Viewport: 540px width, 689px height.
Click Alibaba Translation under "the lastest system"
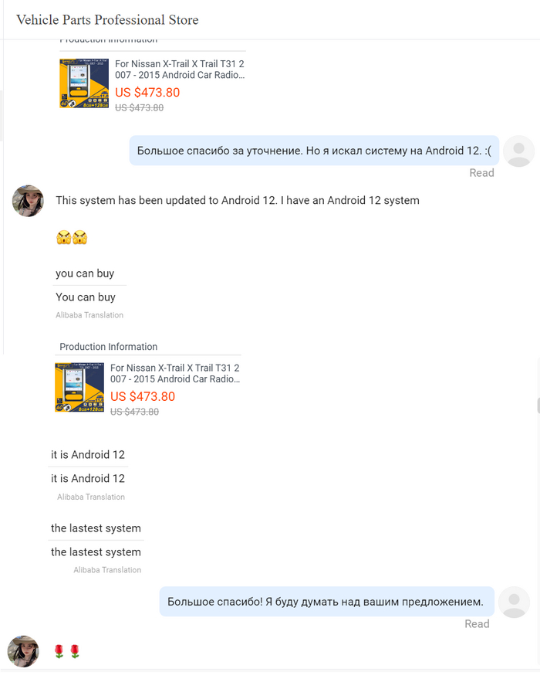(x=107, y=570)
